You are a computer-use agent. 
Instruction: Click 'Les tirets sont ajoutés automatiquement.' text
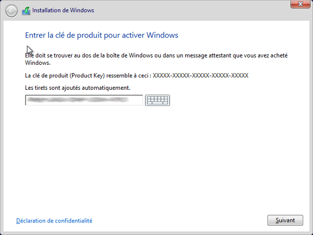(x=78, y=88)
